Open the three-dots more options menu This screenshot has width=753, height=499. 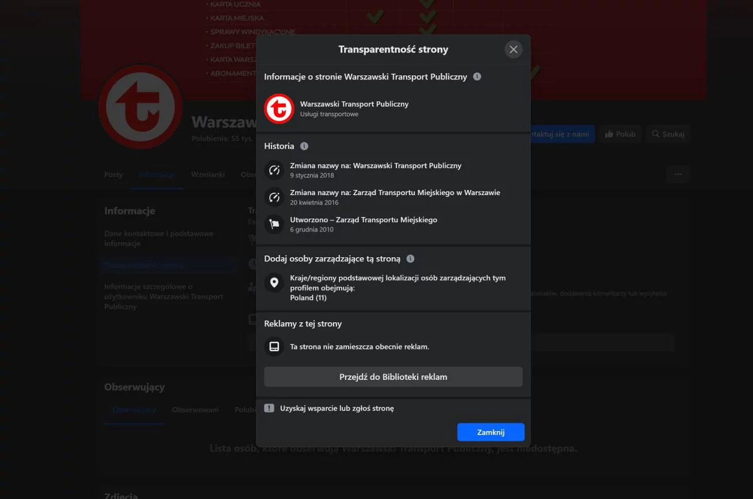pyautogui.click(x=678, y=174)
